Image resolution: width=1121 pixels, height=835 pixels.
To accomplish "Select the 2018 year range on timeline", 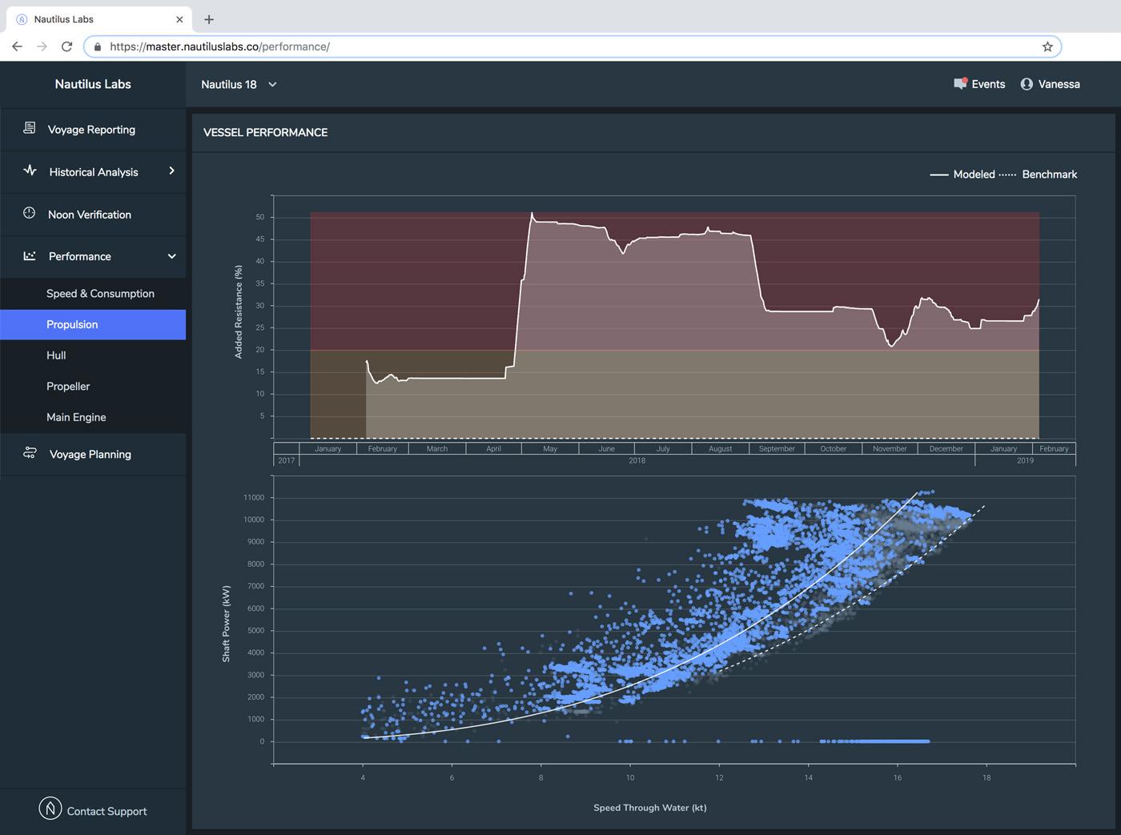I will [x=637, y=460].
